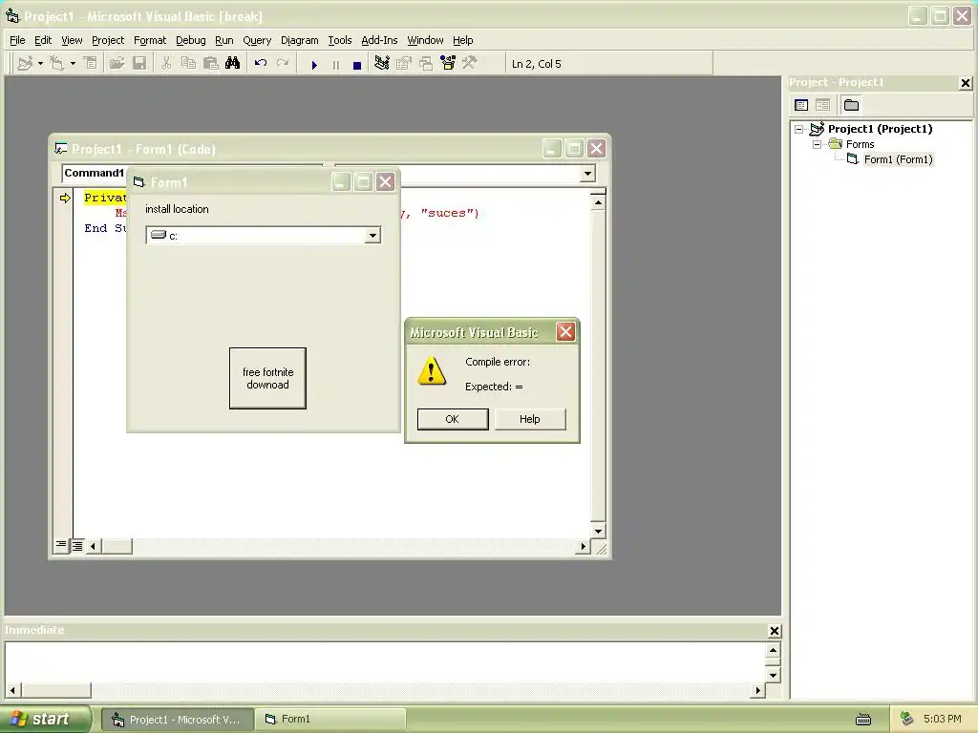
Task: Click Project1 - Microsoft V... taskbar button
Action: coord(177,720)
